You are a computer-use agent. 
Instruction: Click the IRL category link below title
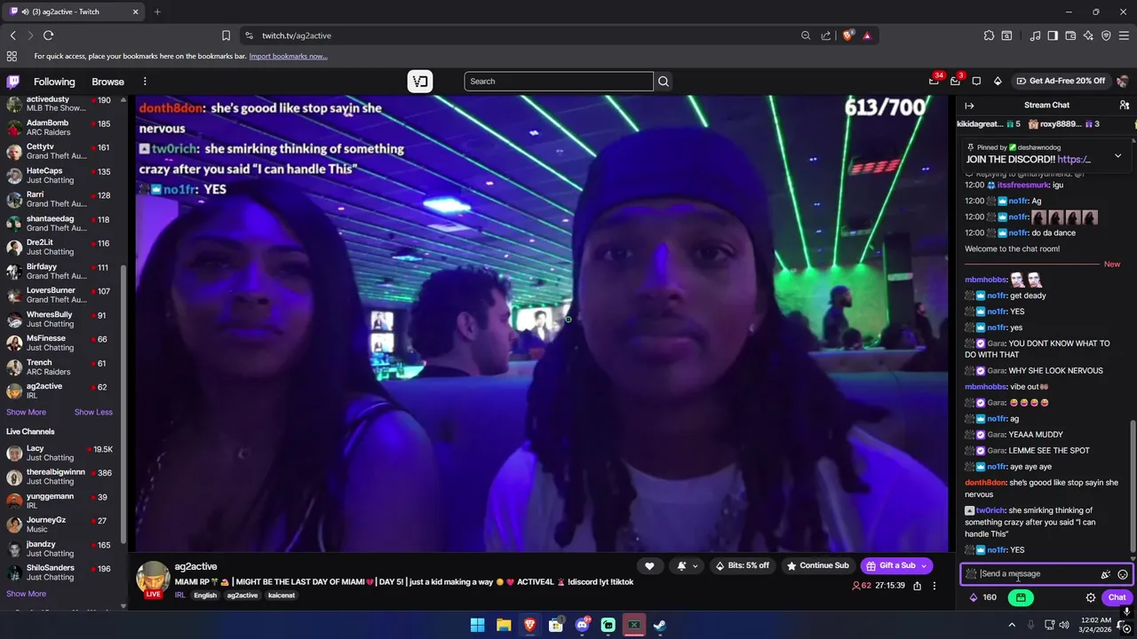click(x=180, y=596)
